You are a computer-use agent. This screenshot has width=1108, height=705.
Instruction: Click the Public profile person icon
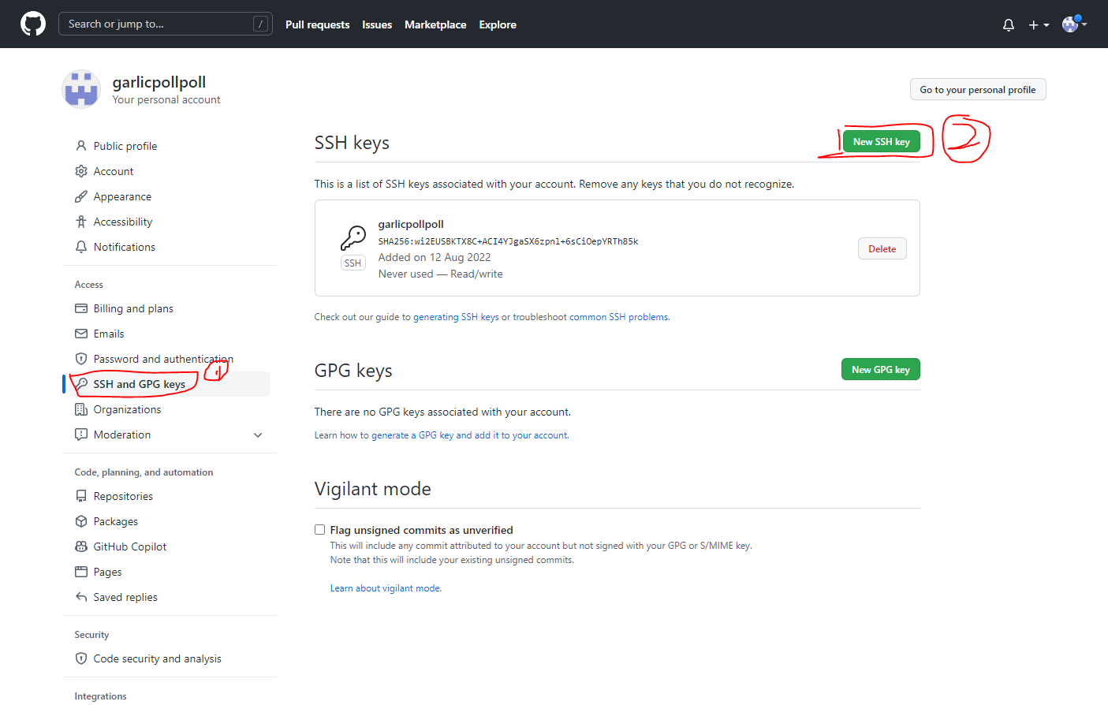pos(81,146)
